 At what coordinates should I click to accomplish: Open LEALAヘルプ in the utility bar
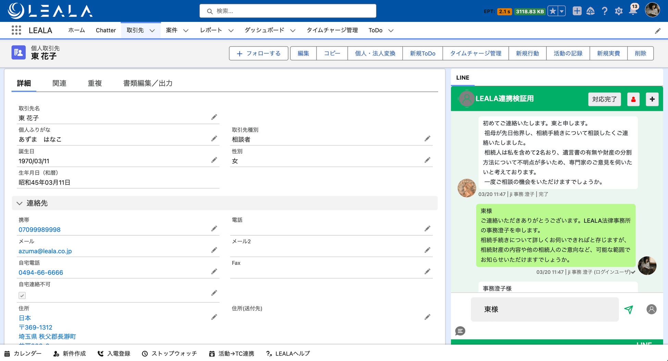(288, 353)
